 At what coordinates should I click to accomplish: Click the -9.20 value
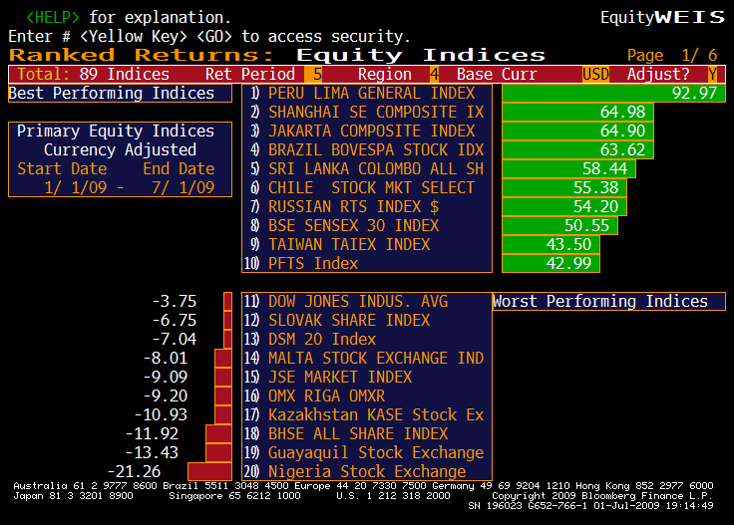[166, 395]
